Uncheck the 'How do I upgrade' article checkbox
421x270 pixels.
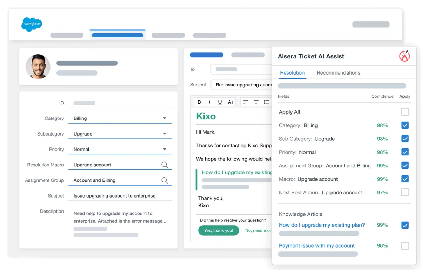405,225
